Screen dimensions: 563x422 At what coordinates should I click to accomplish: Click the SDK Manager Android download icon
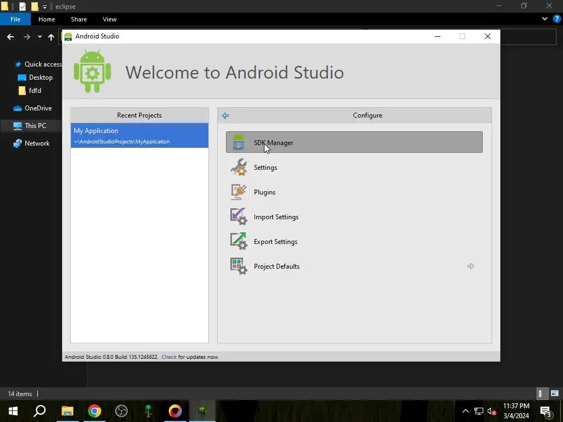click(239, 142)
